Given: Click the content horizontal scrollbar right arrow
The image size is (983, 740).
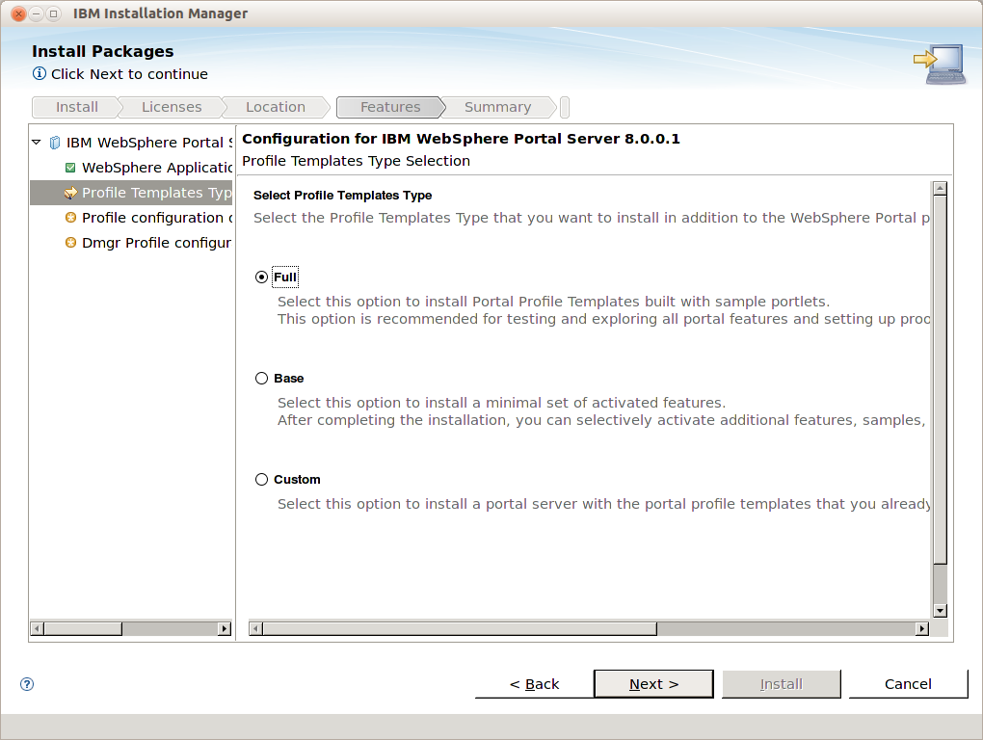Looking at the screenshot, I should coord(921,628).
